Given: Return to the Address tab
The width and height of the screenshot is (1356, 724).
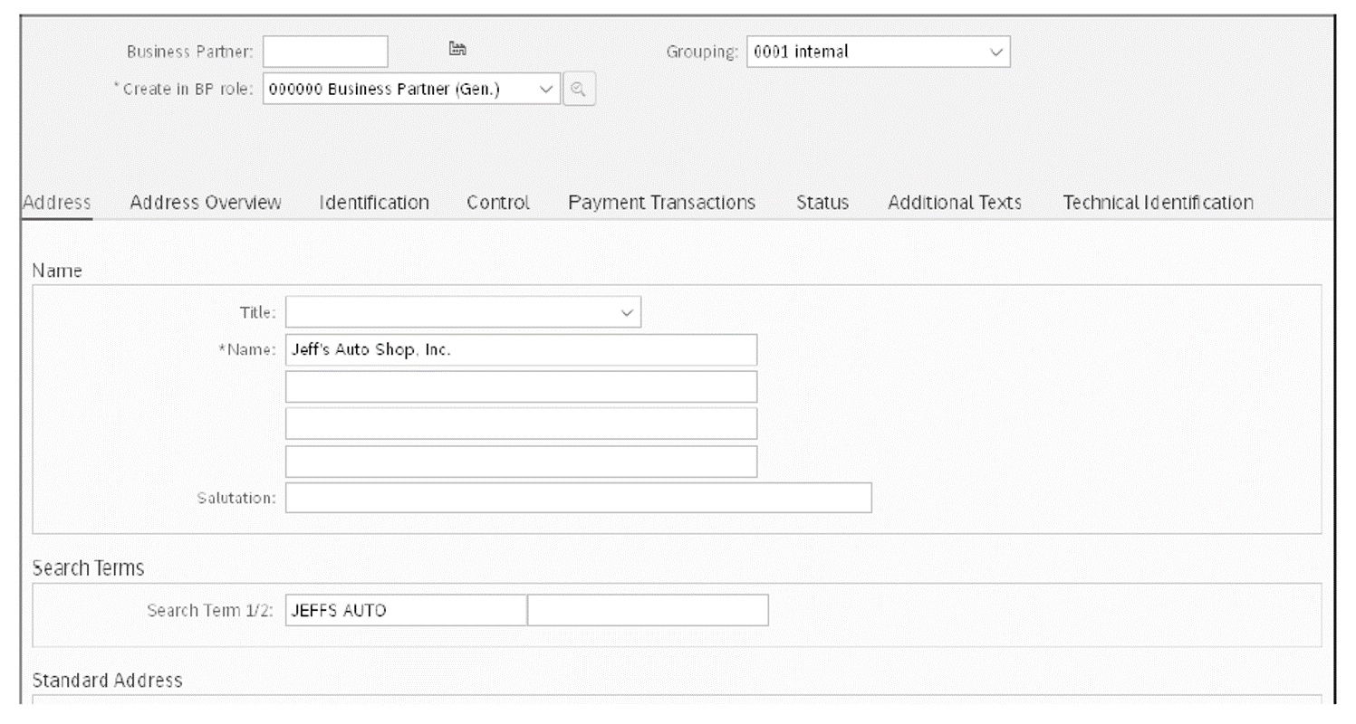Looking at the screenshot, I should [x=56, y=203].
